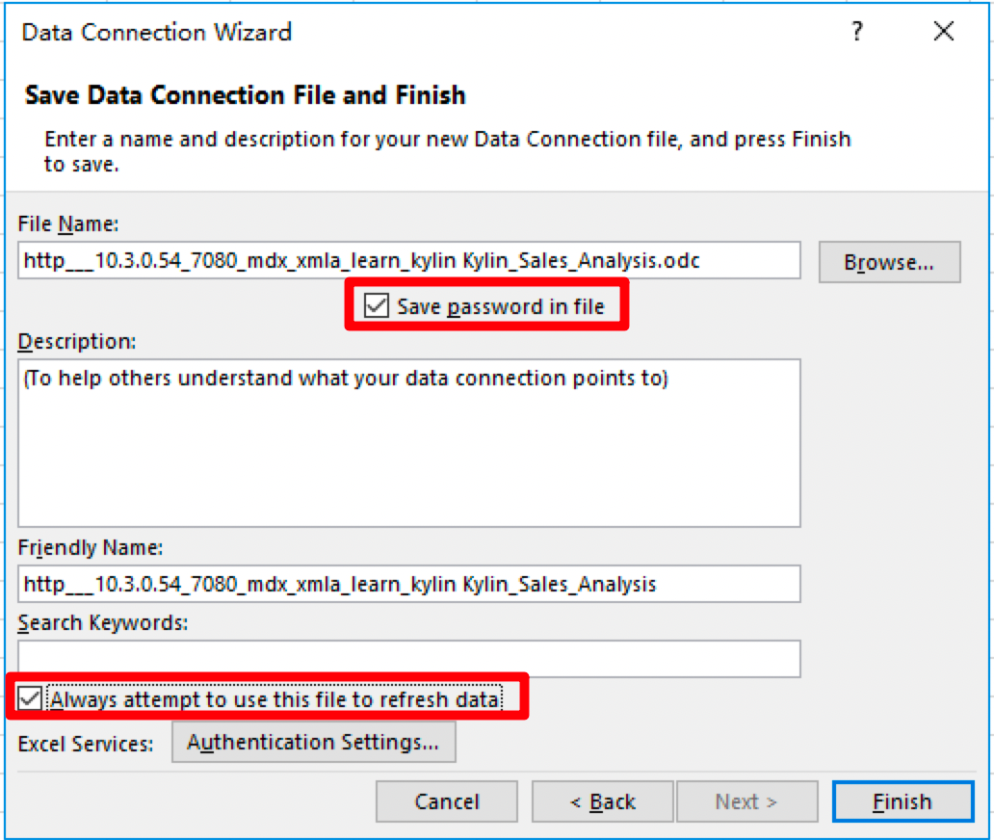Go to the previous step with Back

[602, 801]
